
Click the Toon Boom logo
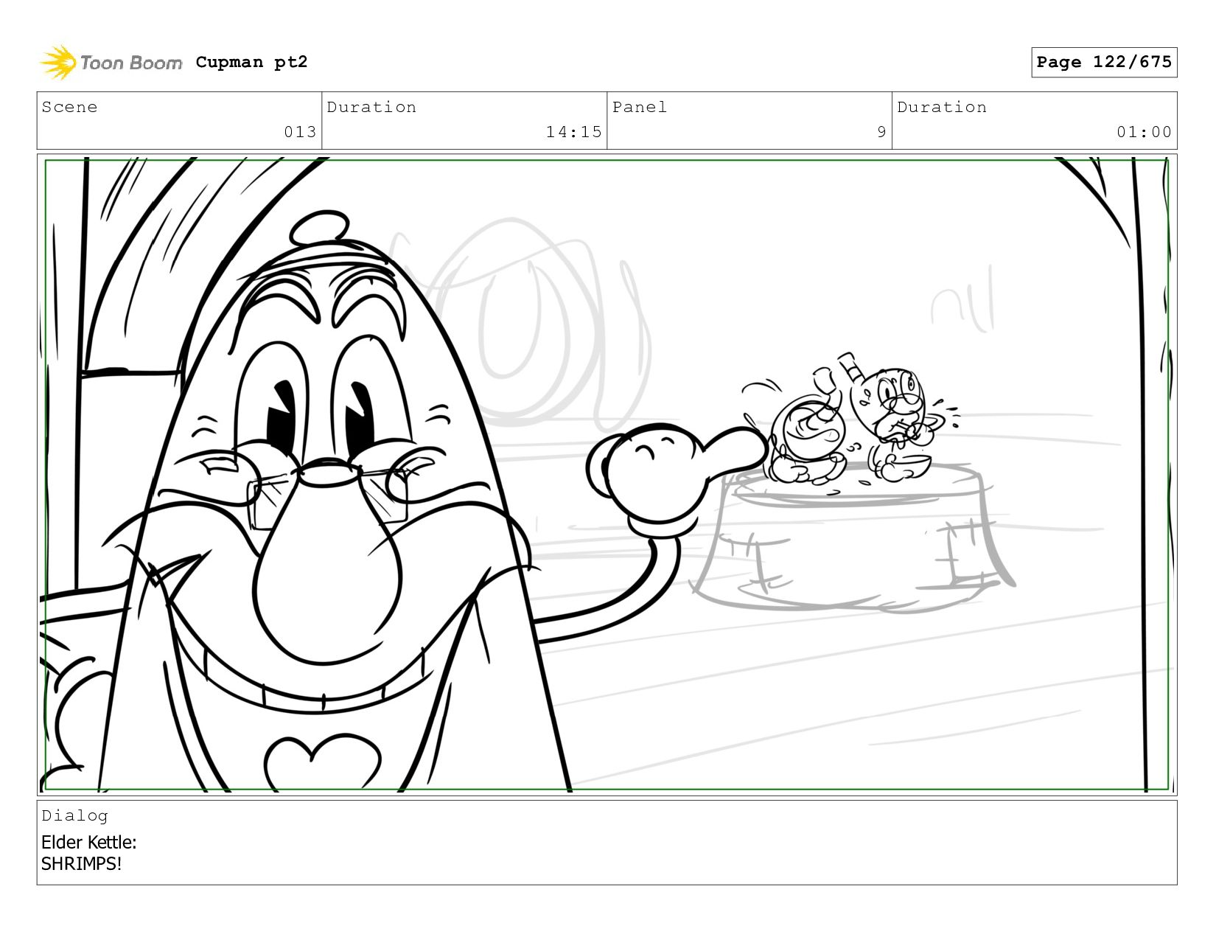111,62
